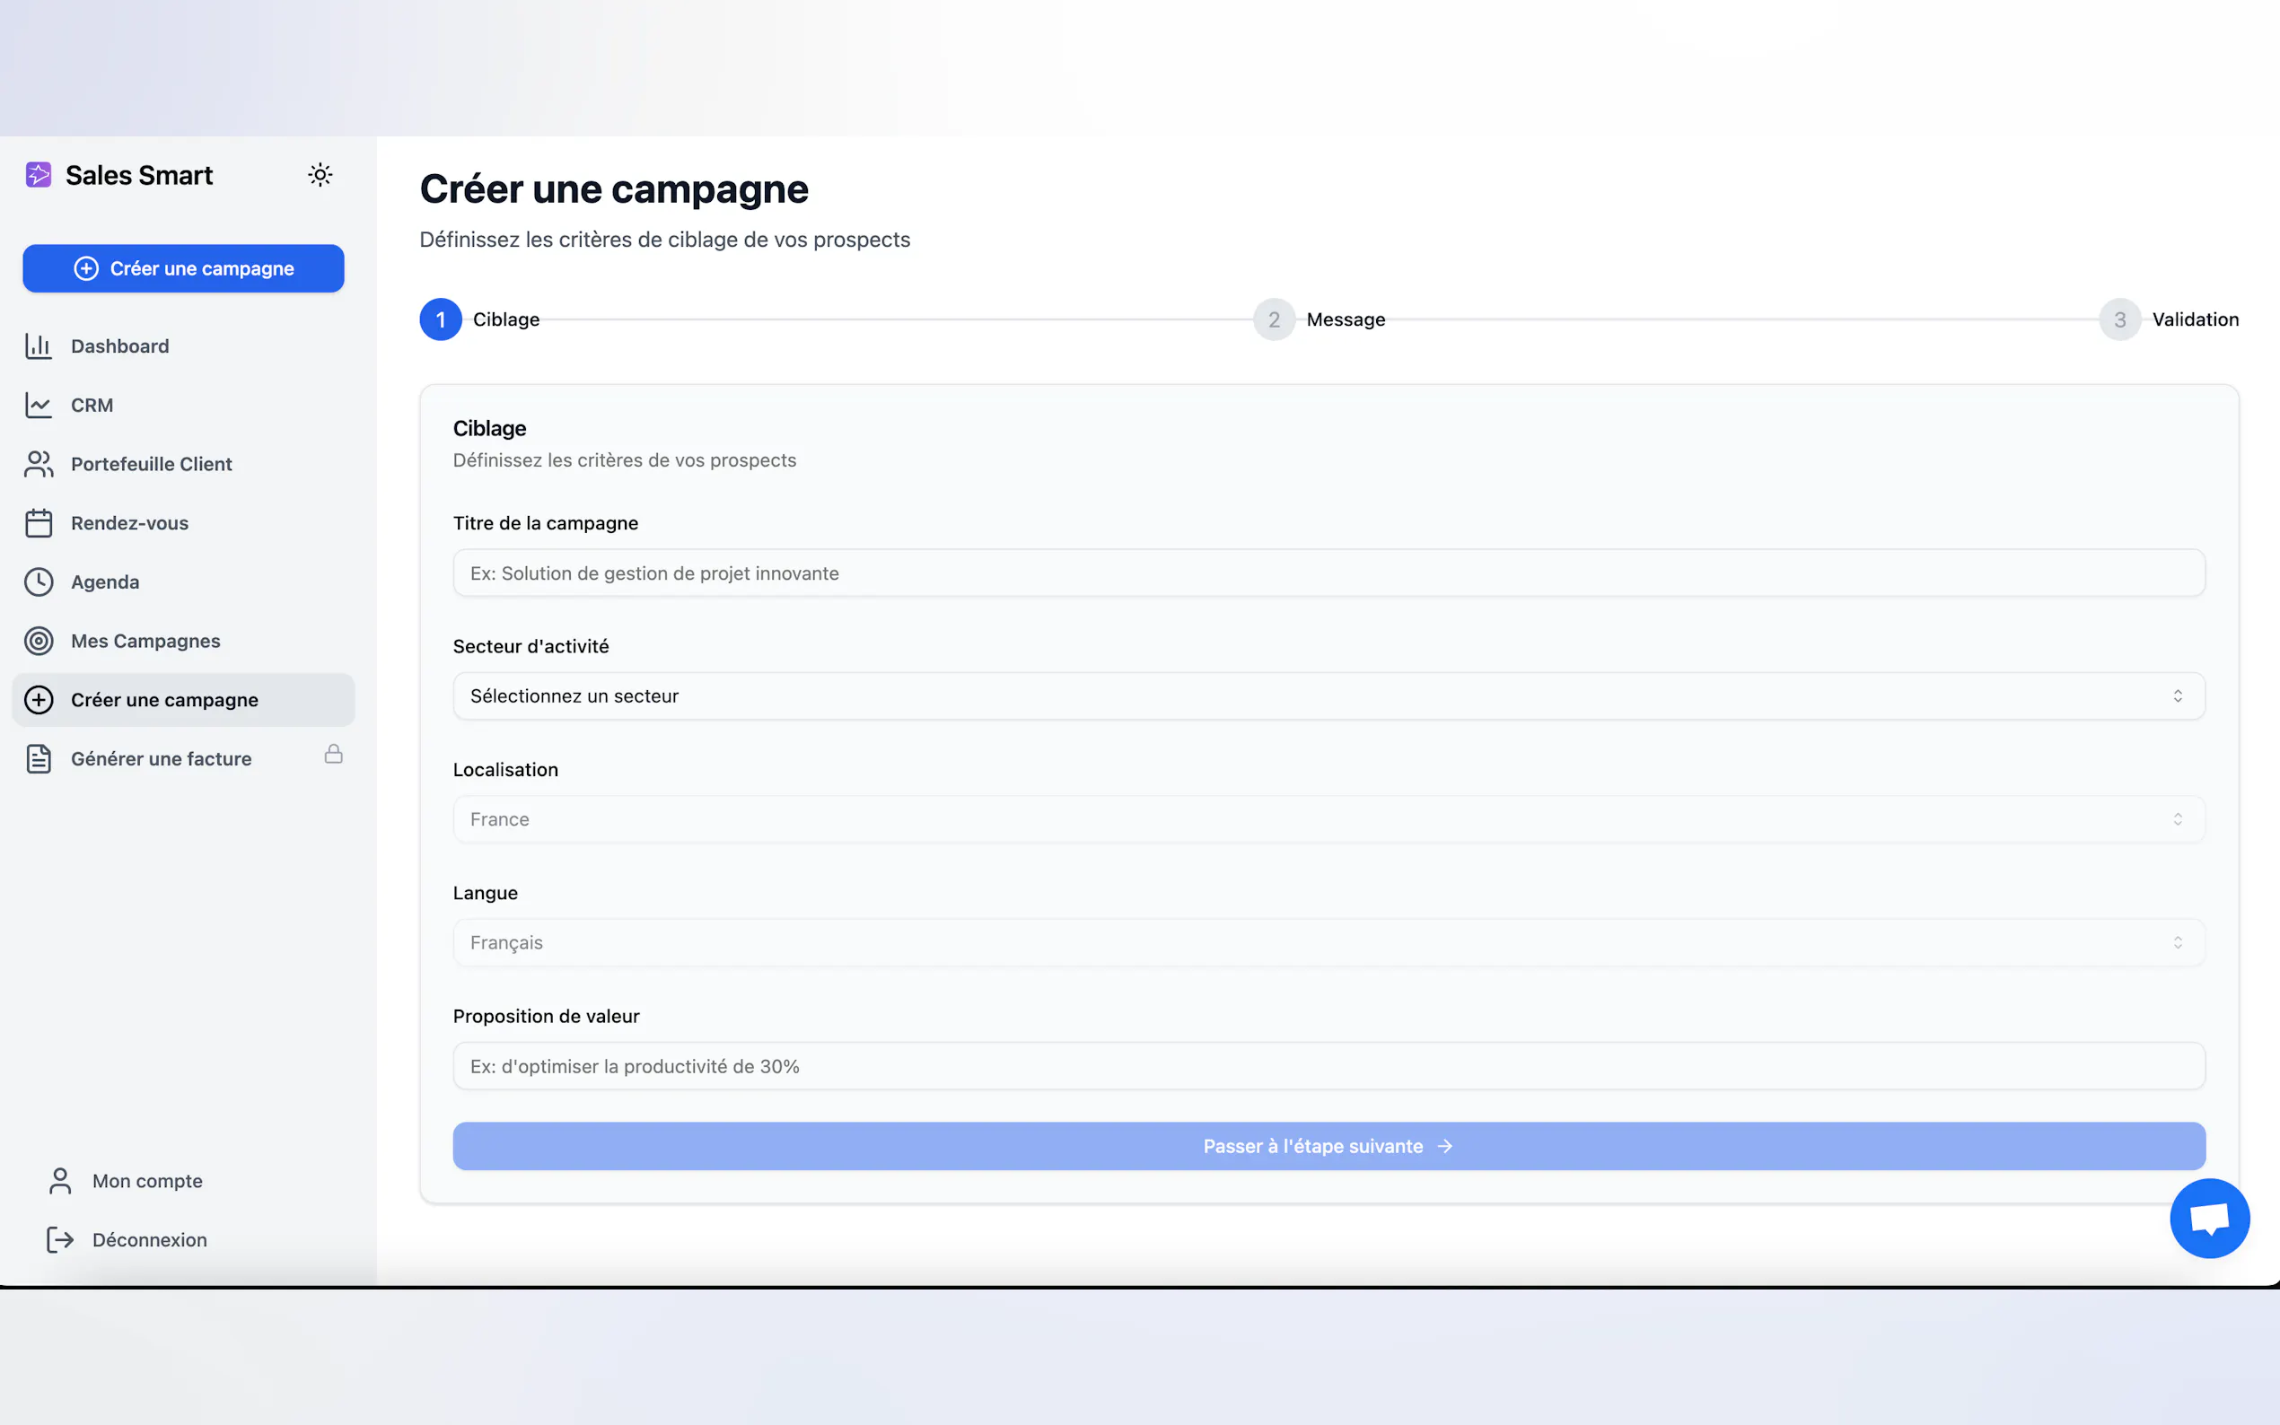2280x1425 pixels.
Task: Click the lock icon beside Générer une facture
Action: 334,754
